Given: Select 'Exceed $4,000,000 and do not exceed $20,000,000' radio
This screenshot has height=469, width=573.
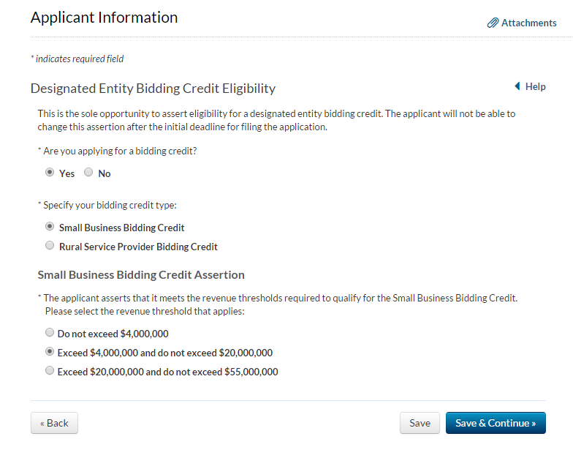Looking at the screenshot, I should click(50, 352).
